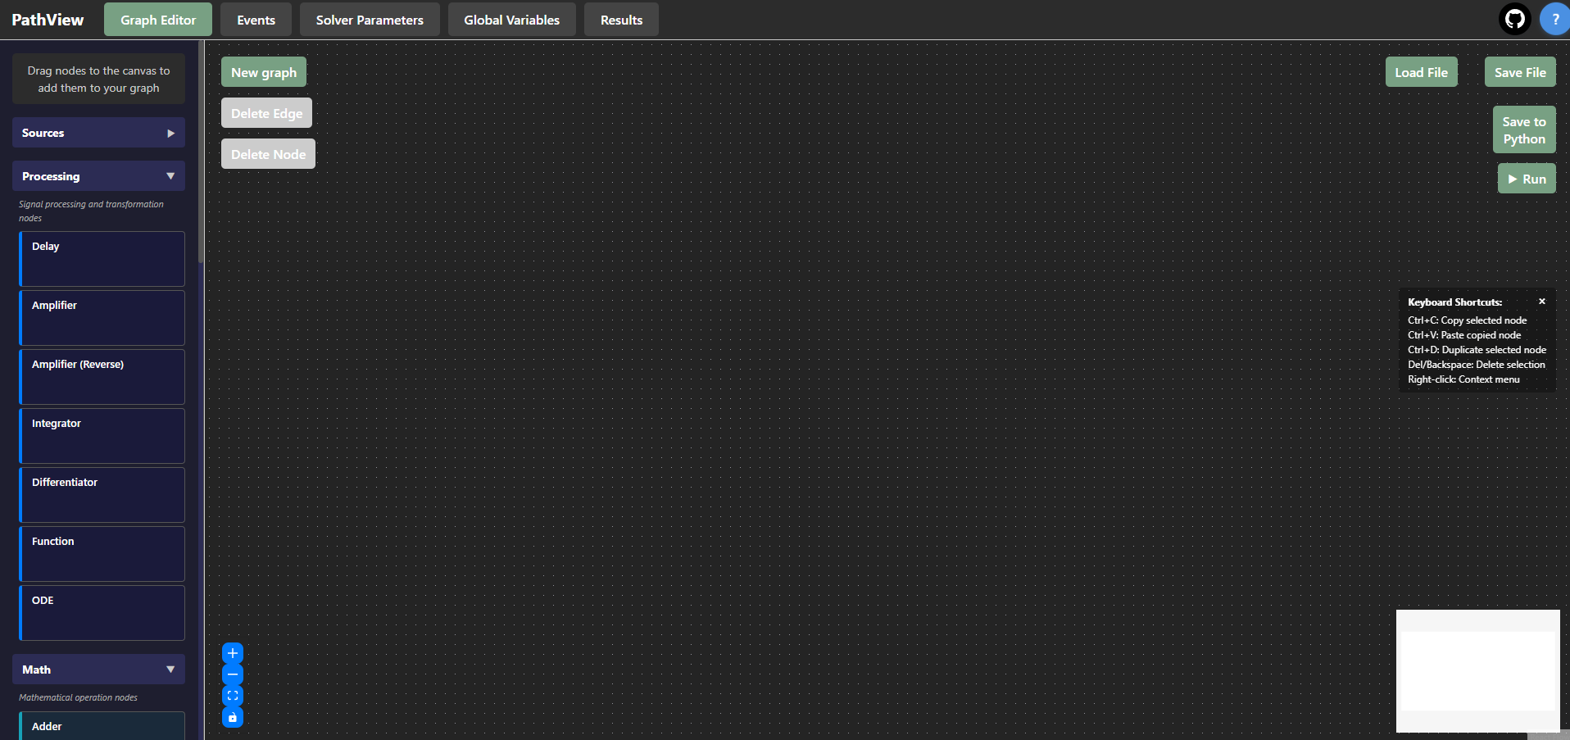This screenshot has width=1570, height=740.
Task: Create a New graph
Action: 264,72
